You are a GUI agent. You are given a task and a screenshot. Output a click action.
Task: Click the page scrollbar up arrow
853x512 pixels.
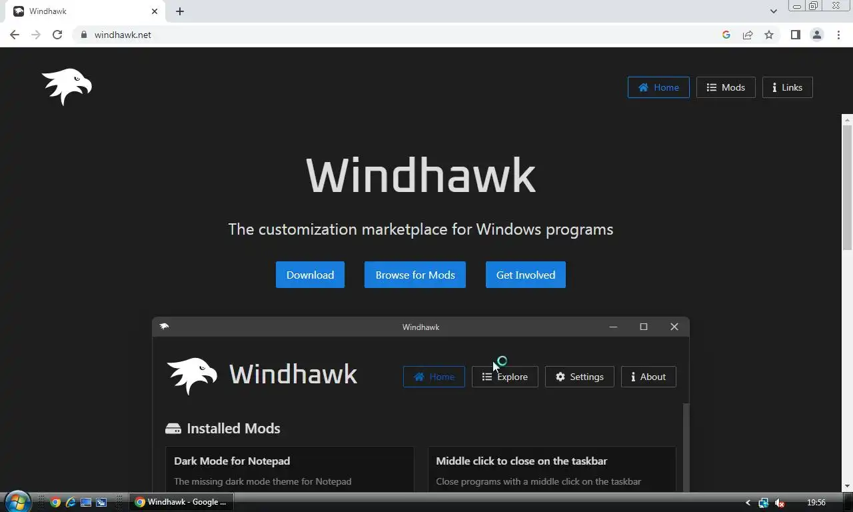click(847, 120)
